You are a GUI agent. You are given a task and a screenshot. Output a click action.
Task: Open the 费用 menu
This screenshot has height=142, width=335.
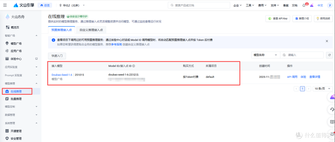[262, 6]
